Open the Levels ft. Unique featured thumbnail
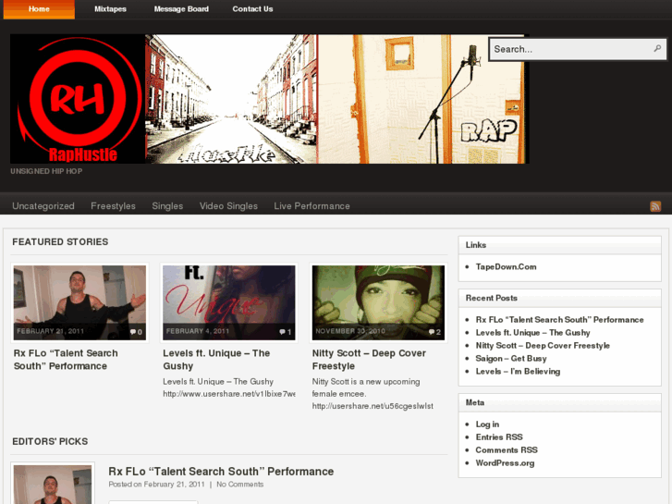 click(x=229, y=302)
